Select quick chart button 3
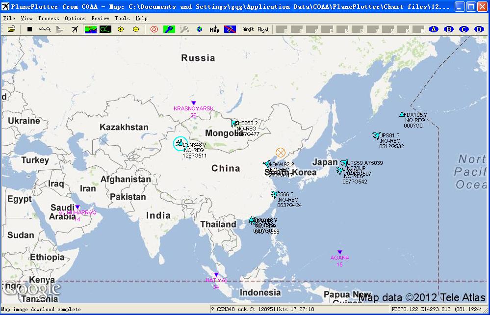490x315 pixels. 312,29
